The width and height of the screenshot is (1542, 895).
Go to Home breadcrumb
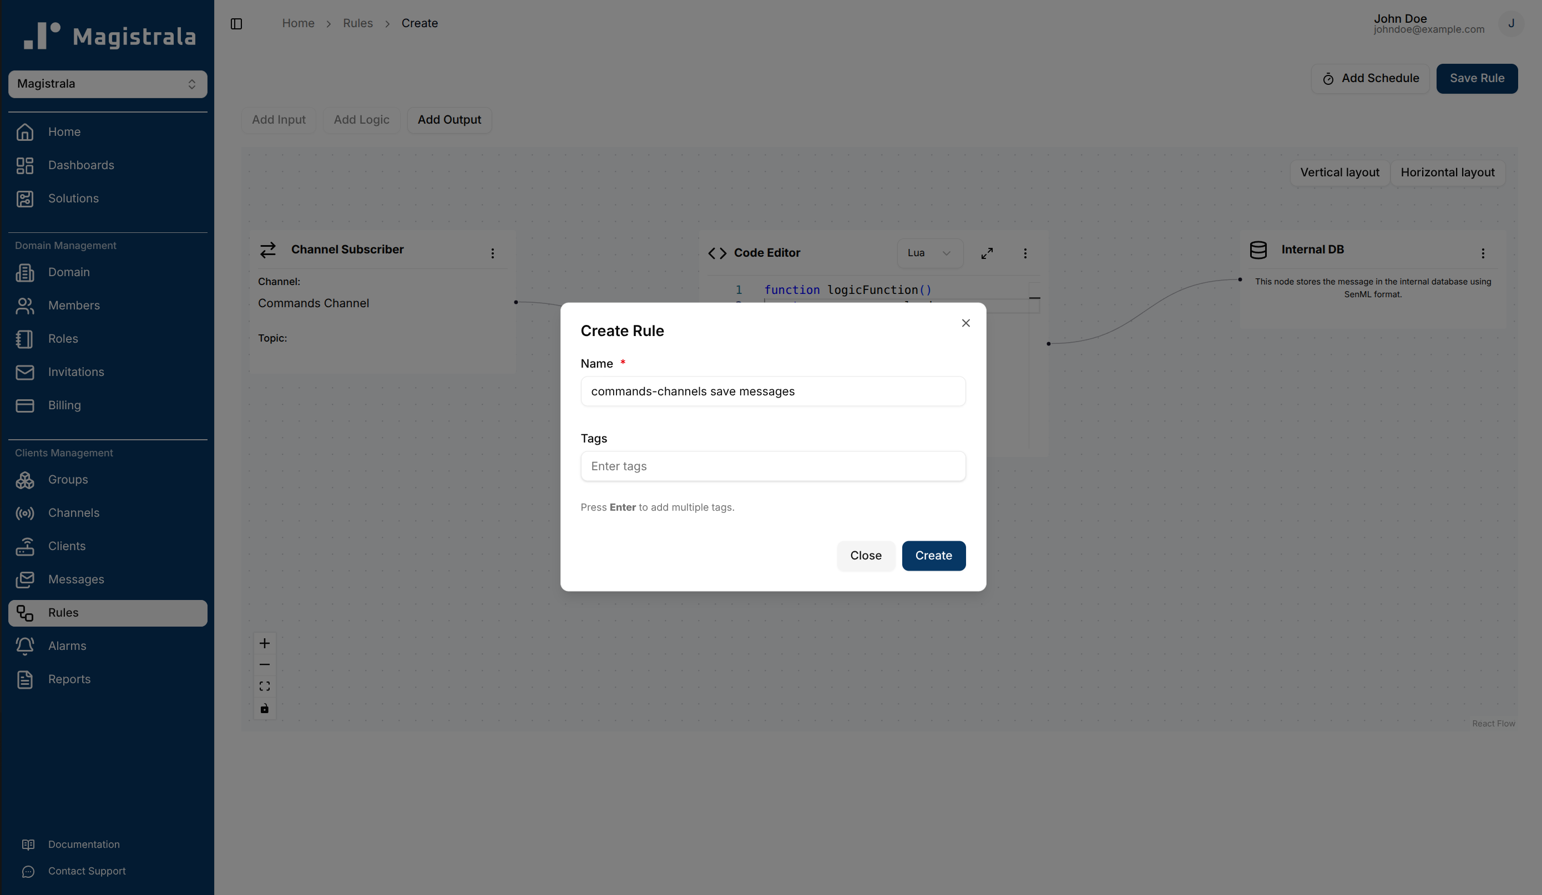pyautogui.click(x=298, y=23)
